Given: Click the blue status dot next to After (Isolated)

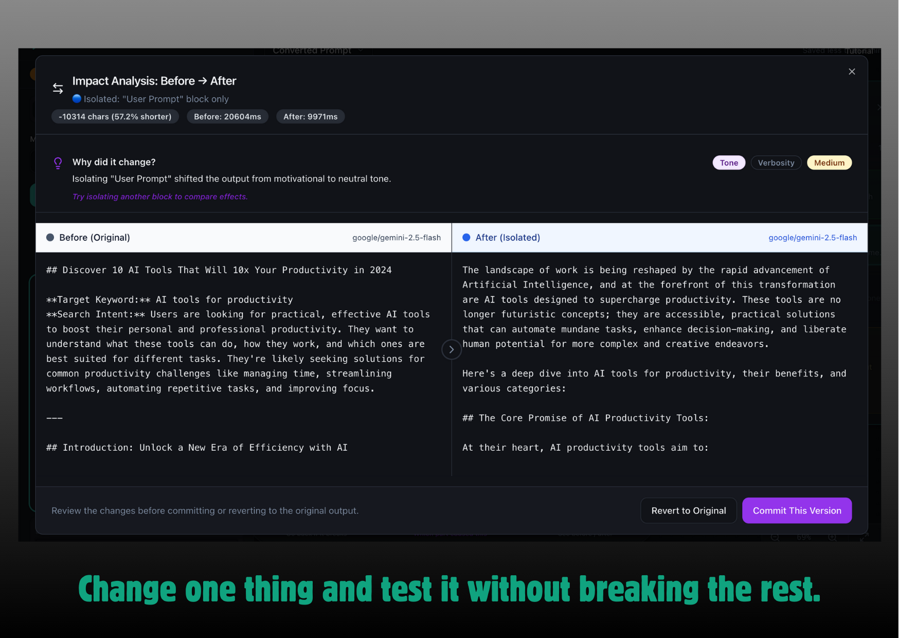Looking at the screenshot, I should [466, 237].
